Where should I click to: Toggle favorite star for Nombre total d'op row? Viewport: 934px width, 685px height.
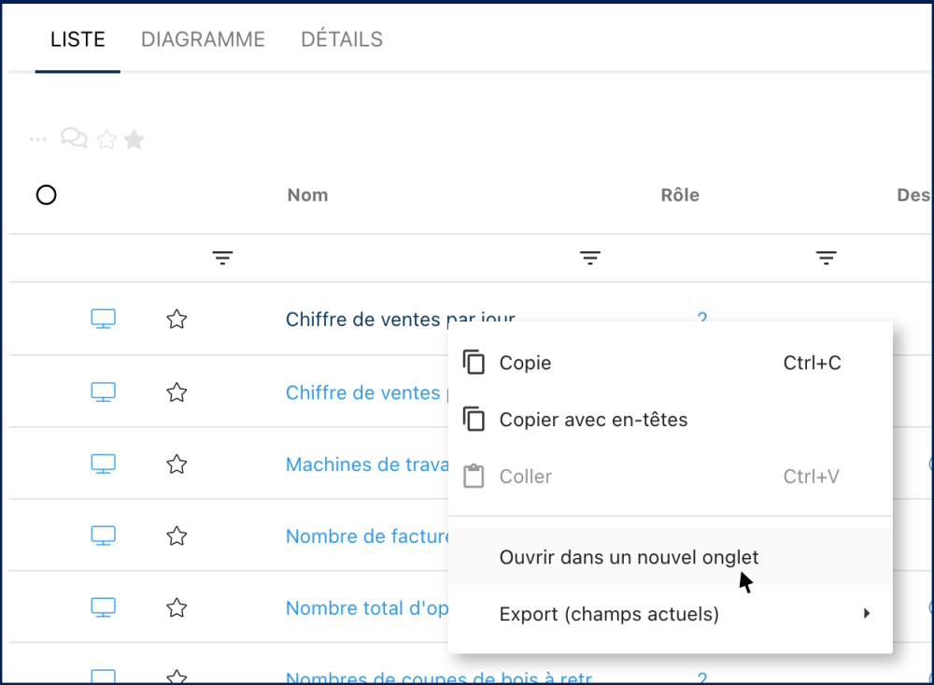pyautogui.click(x=177, y=608)
